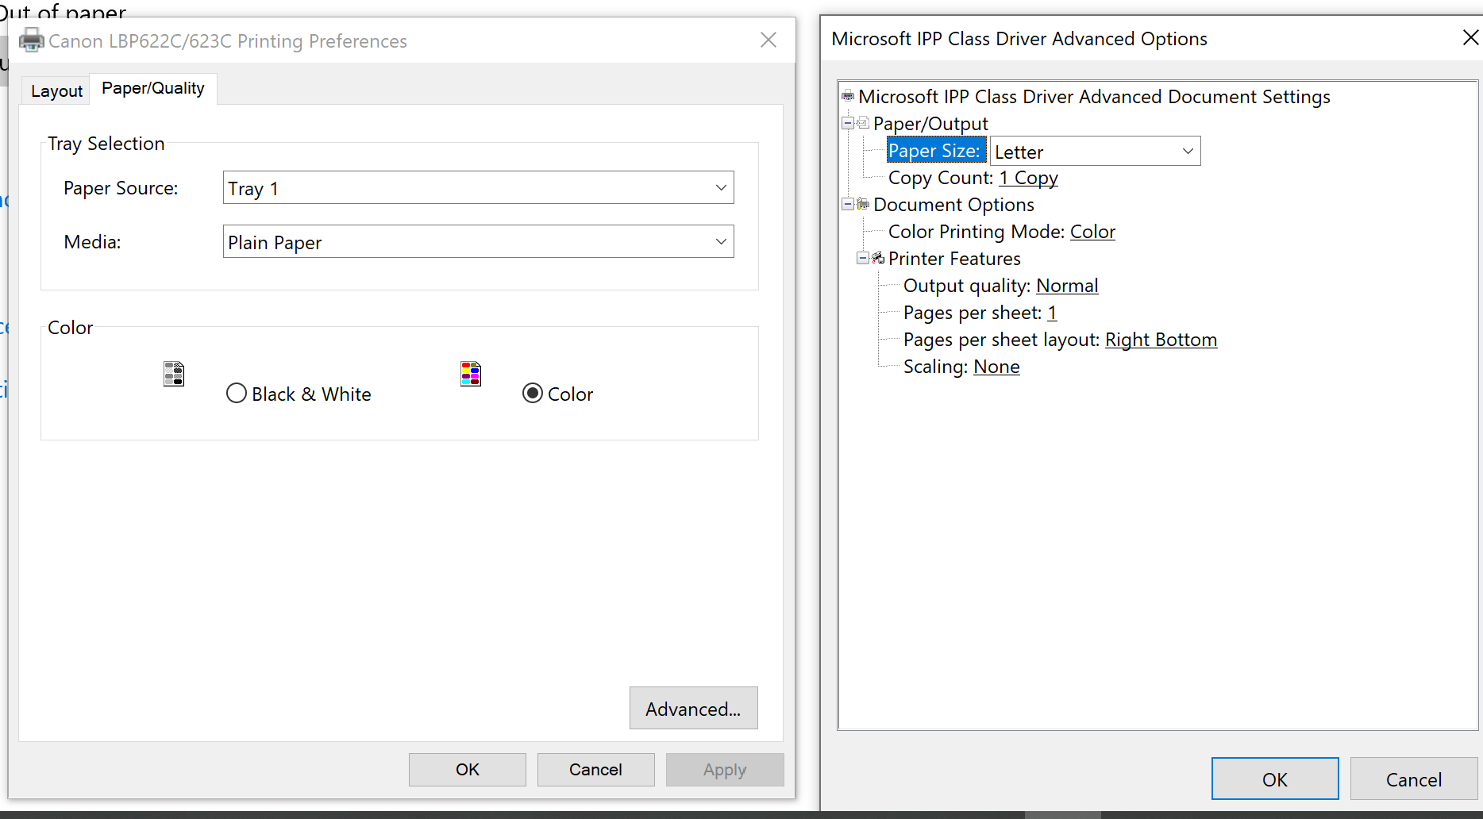Image resolution: width=1483 pixels, height=819 pixels.
Task: Click the Advanced... button
Action: pos(693,708)
